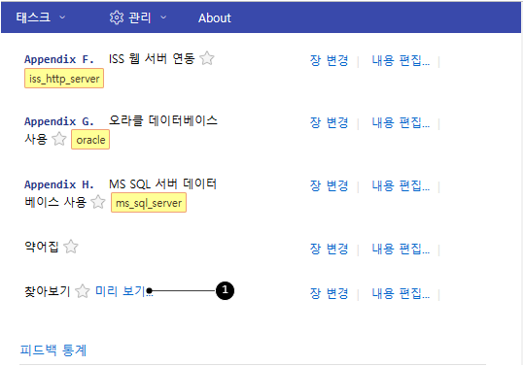Click the gear icon next to 관리
Image resolution: width=524 pixels, height=366 pixels.
pyautogui.click(x=117, y=17)
